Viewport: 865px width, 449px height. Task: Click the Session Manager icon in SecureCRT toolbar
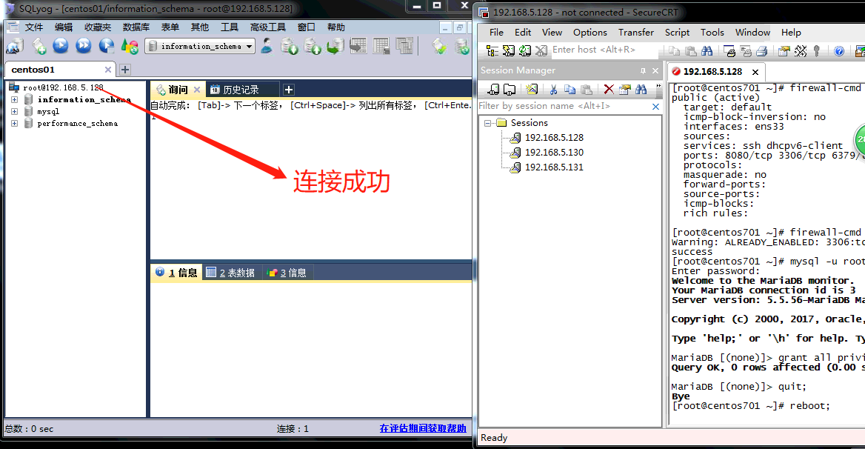pos(492,50)
